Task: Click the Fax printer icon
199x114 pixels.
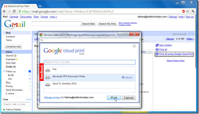Action: click(48, 70)
